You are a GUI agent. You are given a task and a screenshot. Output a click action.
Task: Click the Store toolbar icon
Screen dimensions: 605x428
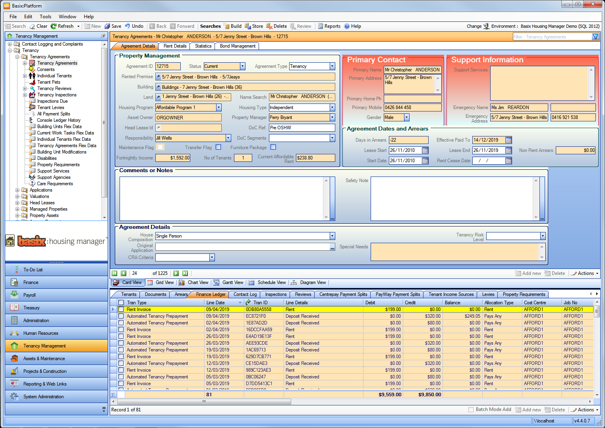pyautogui.click(x=254, y=26)
